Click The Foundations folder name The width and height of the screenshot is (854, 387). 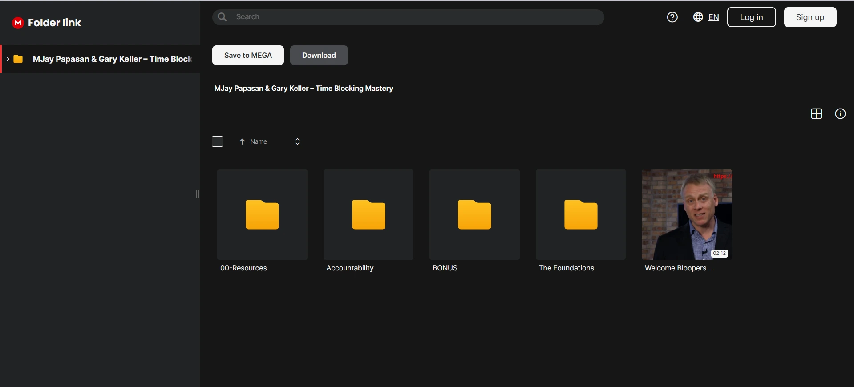pyautogui.click(x=566, y=268)
